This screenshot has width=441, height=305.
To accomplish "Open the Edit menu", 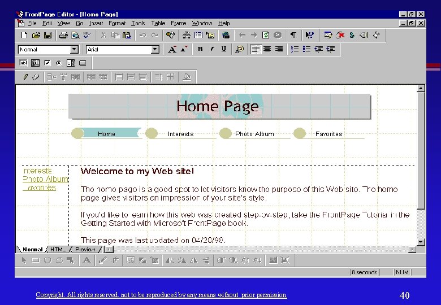I will coord(47,23).
